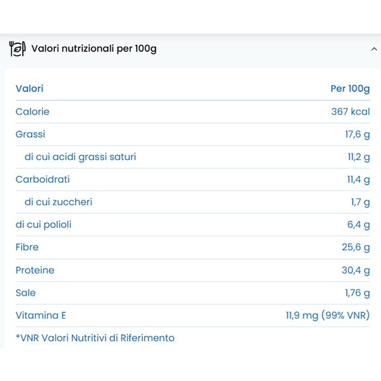Click the VNR Valori Nutritivi di Riferimento footnote
This screenshot has height=381, width=381.
[x=95, y=338]
